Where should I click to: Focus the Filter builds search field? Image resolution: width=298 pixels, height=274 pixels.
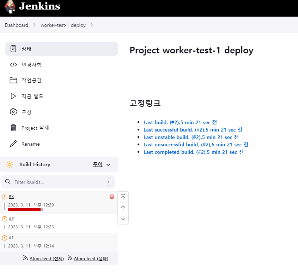pos(58,182)
